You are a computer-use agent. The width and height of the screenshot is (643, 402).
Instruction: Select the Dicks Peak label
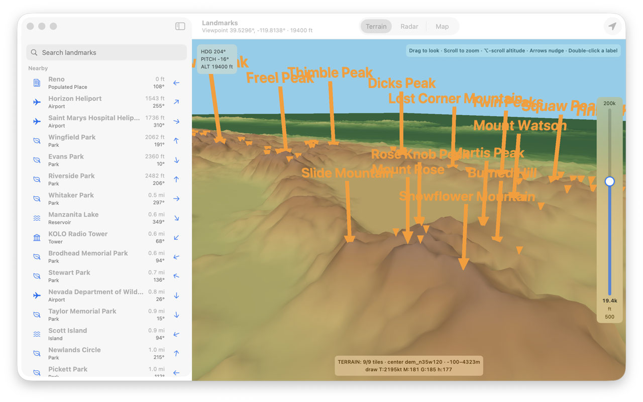402,83
